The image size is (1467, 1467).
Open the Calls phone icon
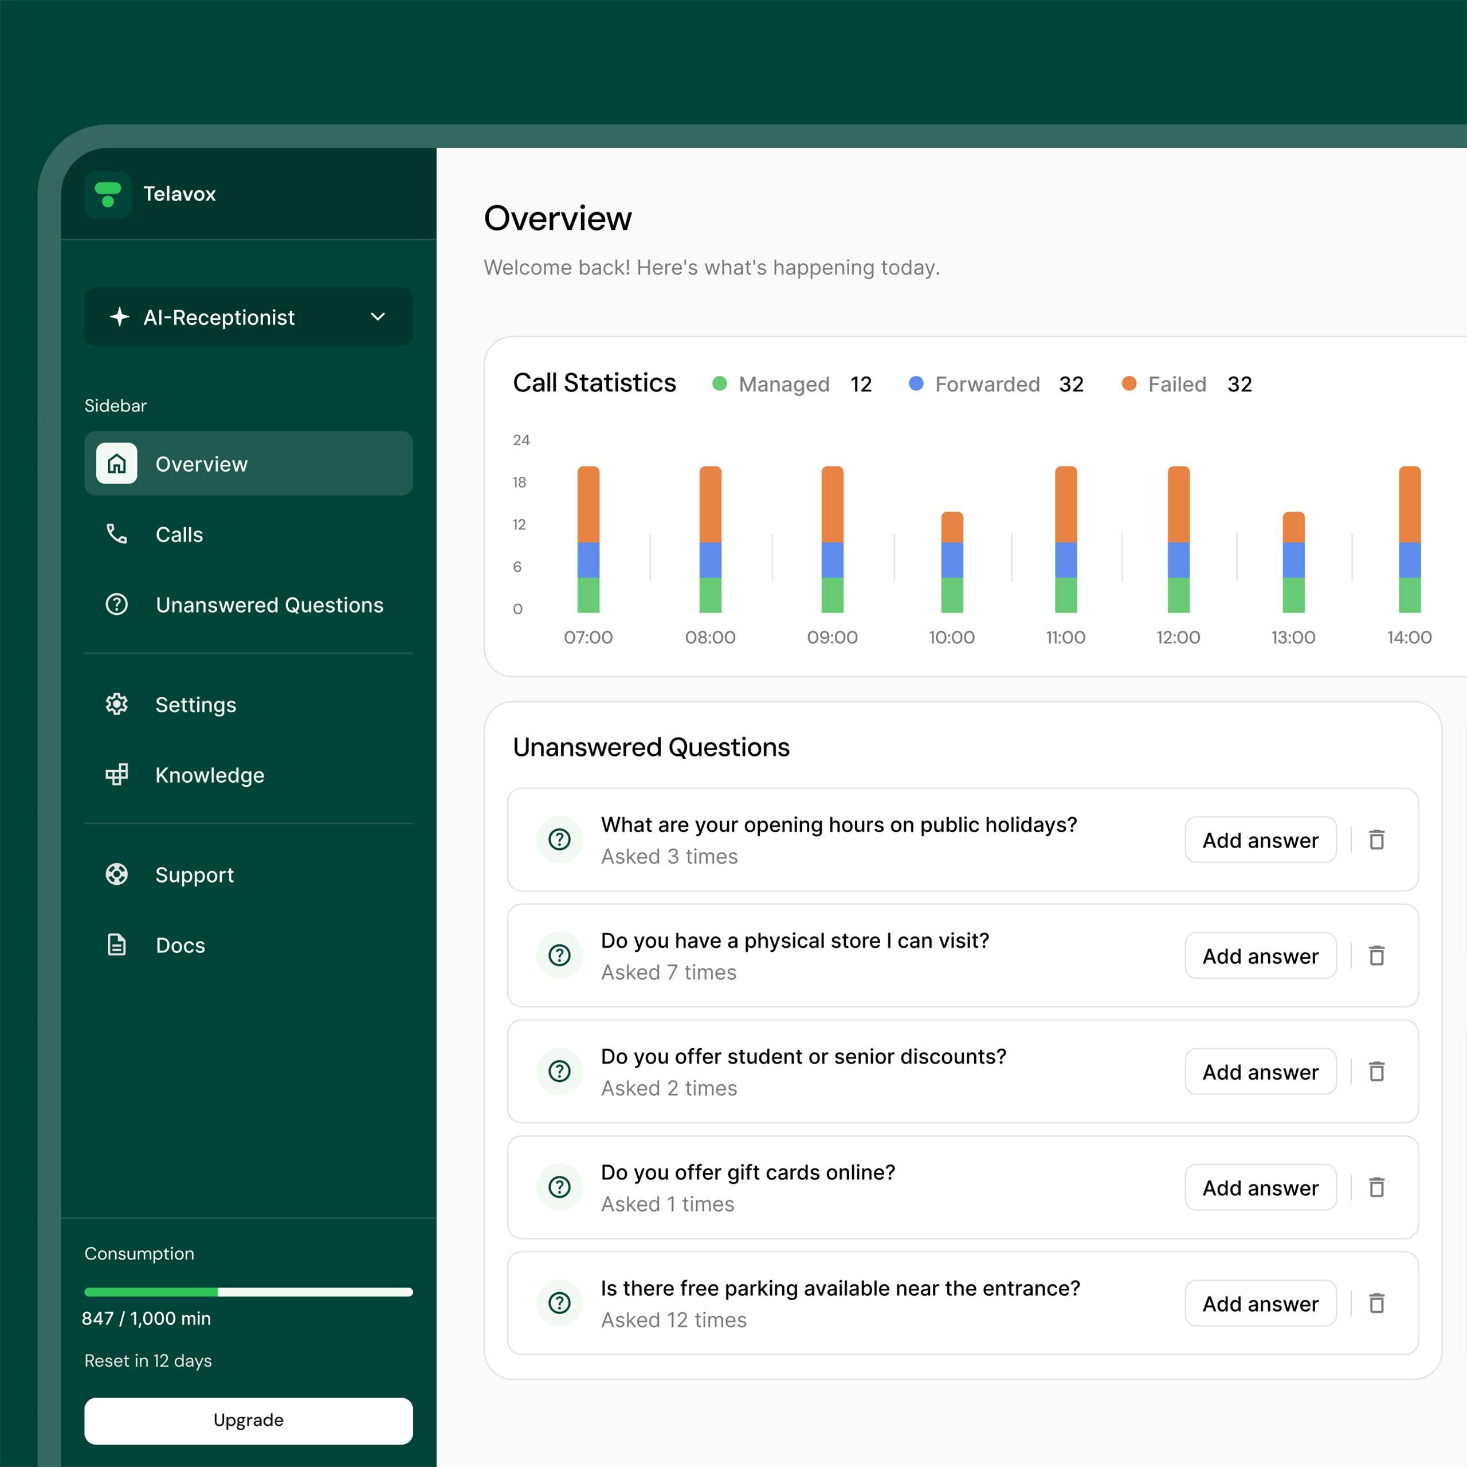[x=117, y=535]
